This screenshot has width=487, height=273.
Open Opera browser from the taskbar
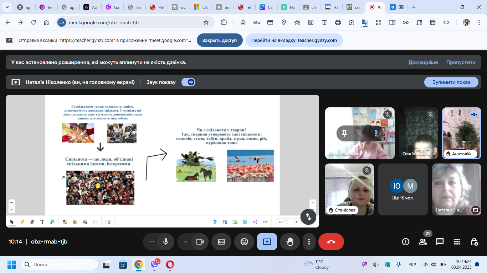click(170, 264)
